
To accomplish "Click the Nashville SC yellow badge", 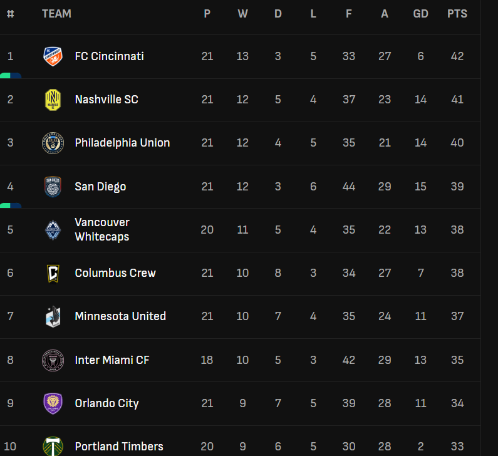I will [x=53, y=100].
